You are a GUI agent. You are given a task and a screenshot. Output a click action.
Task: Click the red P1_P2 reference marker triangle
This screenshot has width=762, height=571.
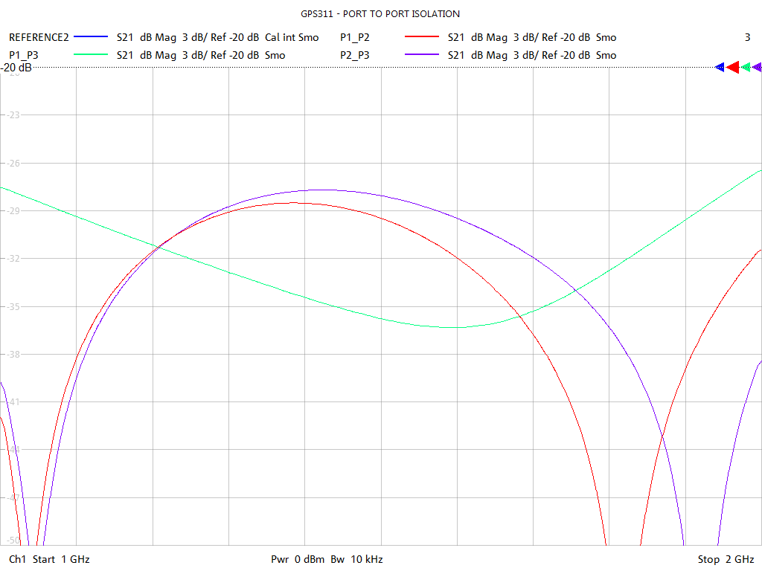[x=732, y=68]
